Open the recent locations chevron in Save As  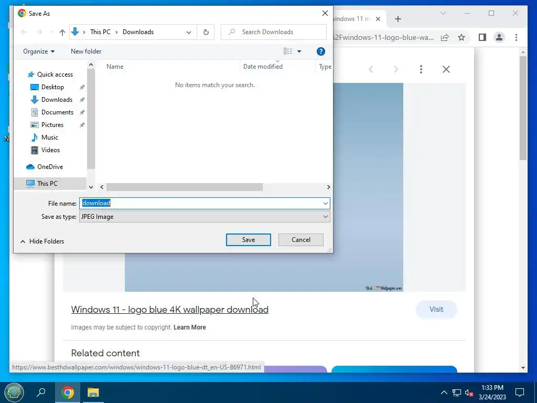tap(51, 32)
